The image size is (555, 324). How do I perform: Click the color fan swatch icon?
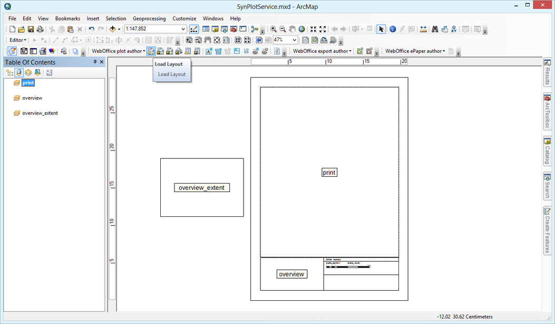pos(51,51)
